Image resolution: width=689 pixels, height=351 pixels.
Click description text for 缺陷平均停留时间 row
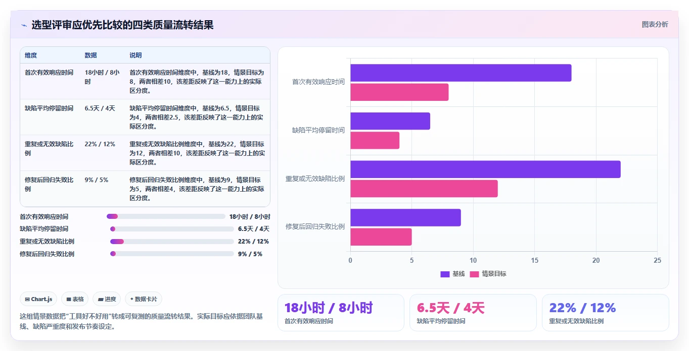point(197,117)
